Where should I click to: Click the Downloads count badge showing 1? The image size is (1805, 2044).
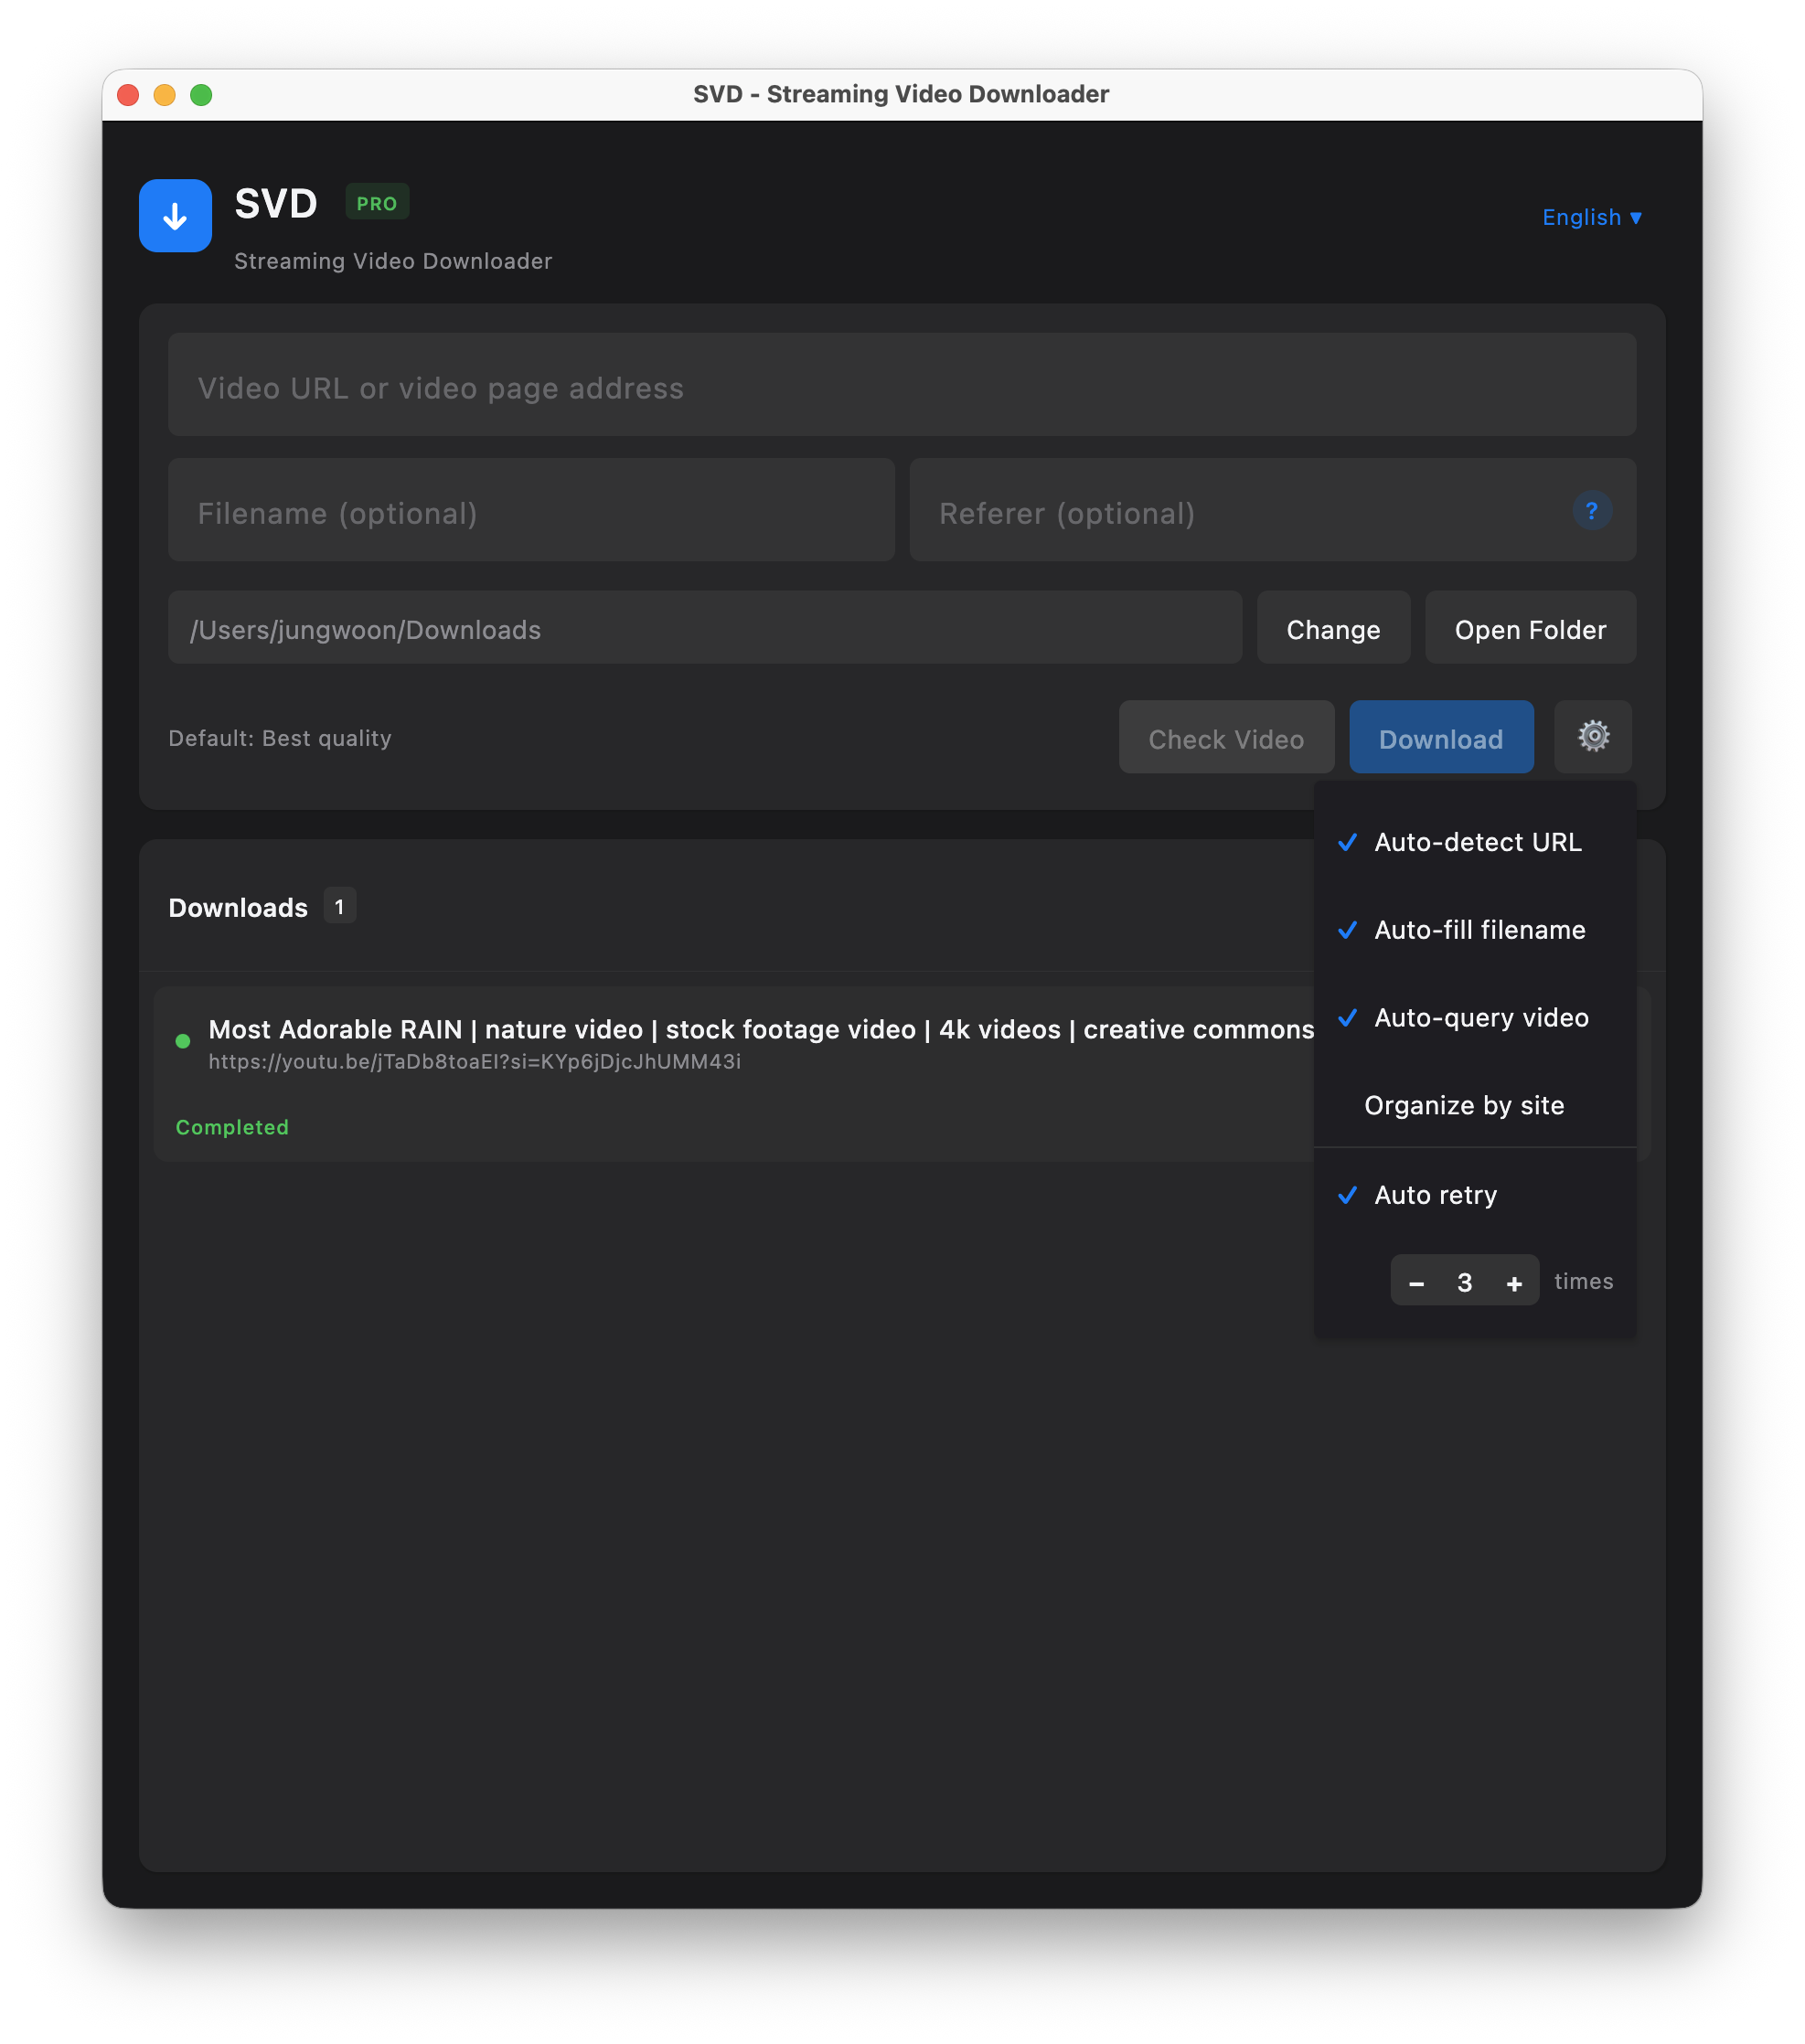pos(339,907)
